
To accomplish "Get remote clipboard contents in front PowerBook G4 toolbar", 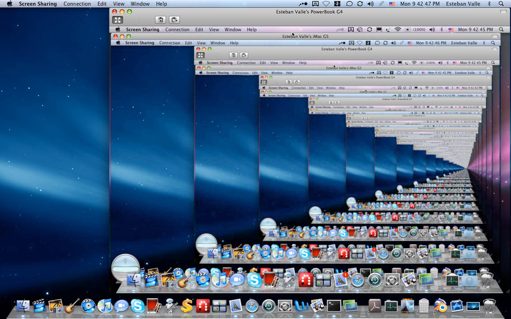I will (160, 20).
